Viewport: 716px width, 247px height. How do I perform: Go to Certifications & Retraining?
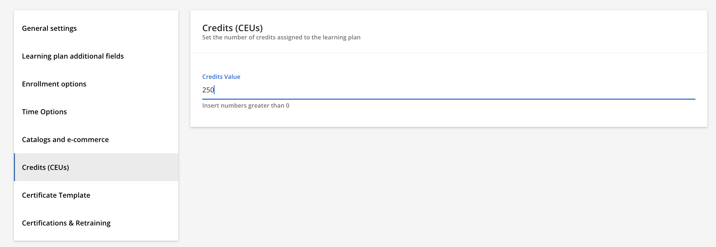pyautogui.click(x=96, y=223)
